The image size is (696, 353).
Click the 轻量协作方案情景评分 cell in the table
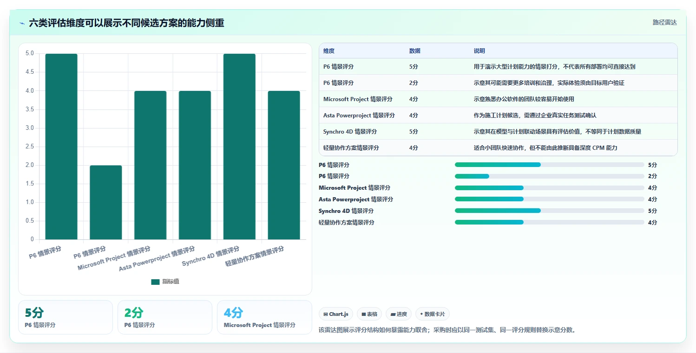351,148
